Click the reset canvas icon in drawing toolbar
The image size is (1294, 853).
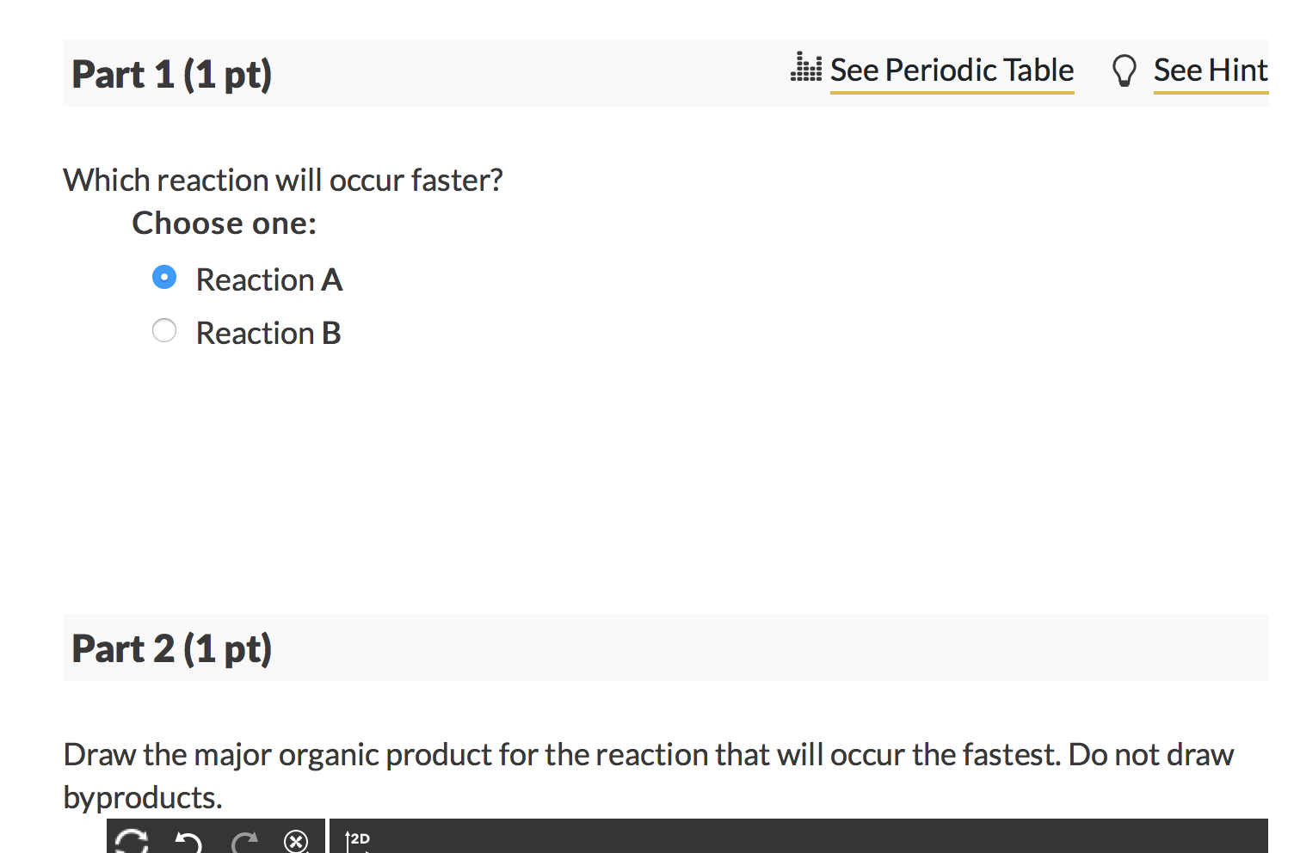131,841
